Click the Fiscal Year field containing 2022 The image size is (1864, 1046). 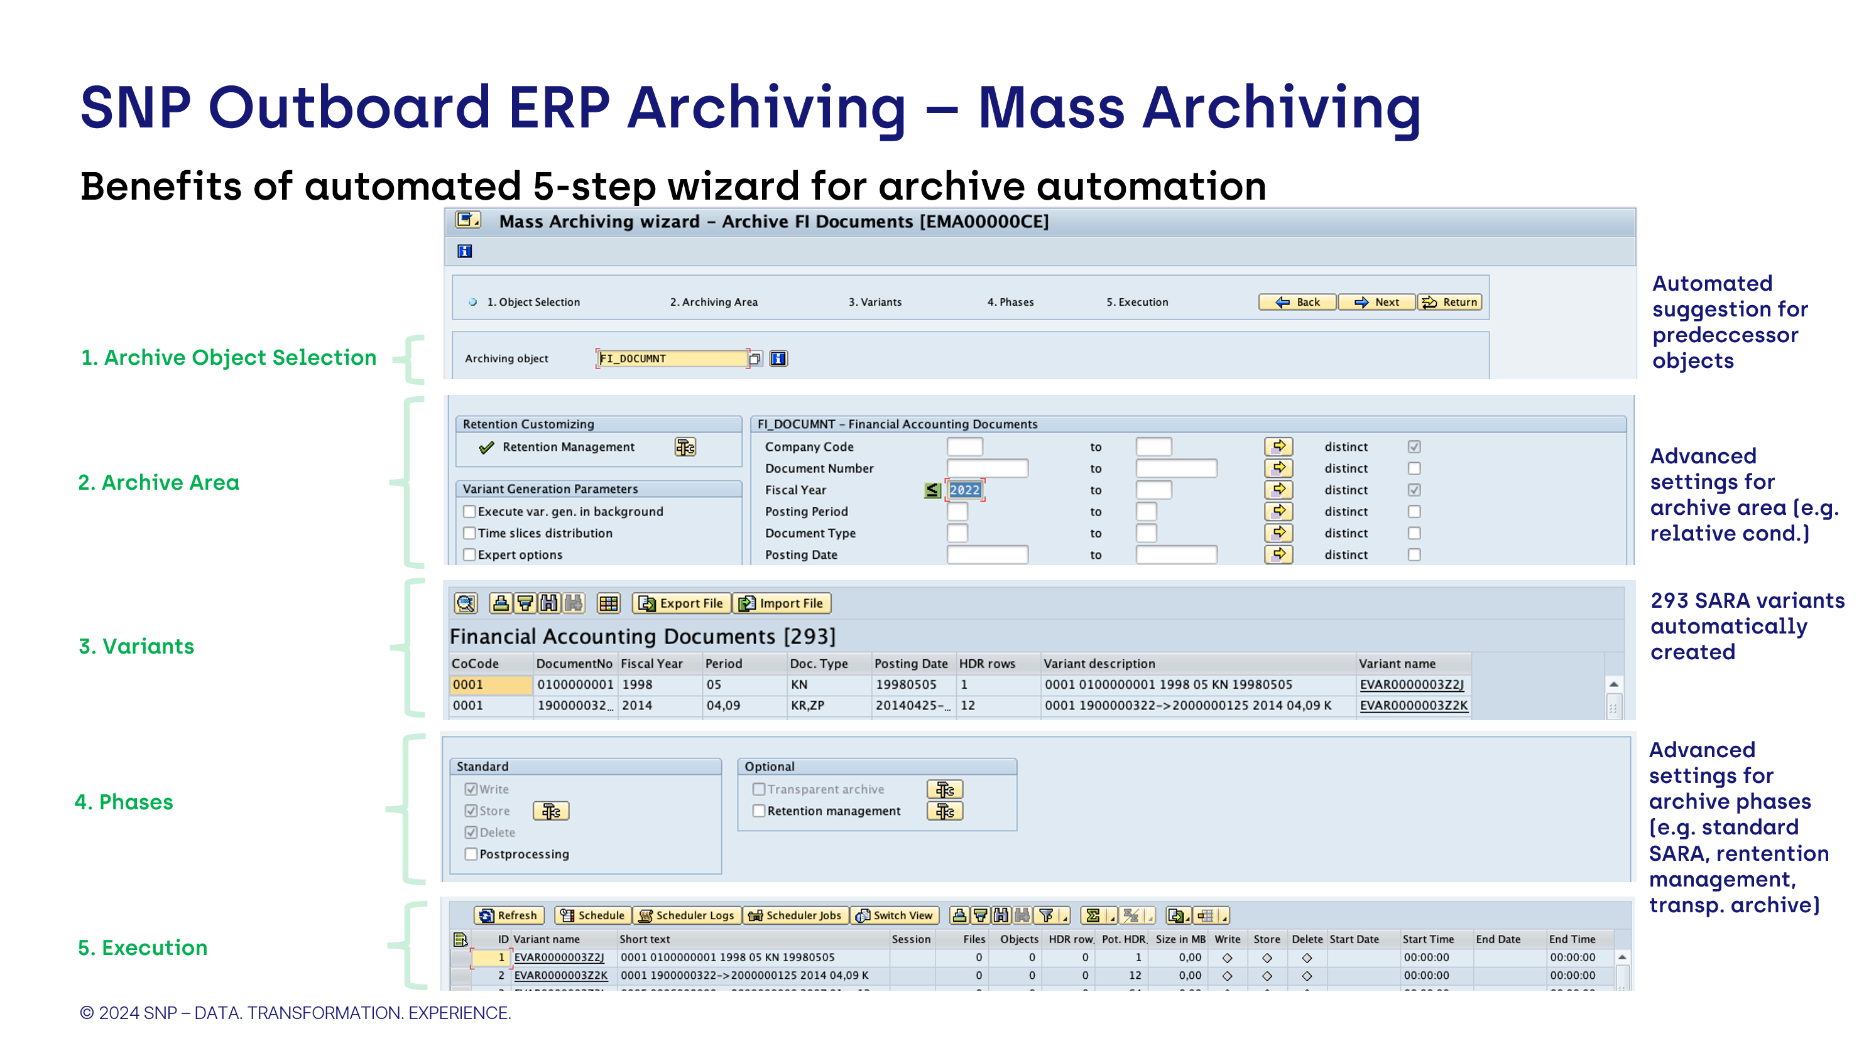(964, 490)
